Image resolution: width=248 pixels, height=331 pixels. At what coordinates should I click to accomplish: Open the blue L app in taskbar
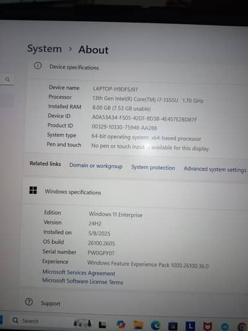tap(190, 326)
